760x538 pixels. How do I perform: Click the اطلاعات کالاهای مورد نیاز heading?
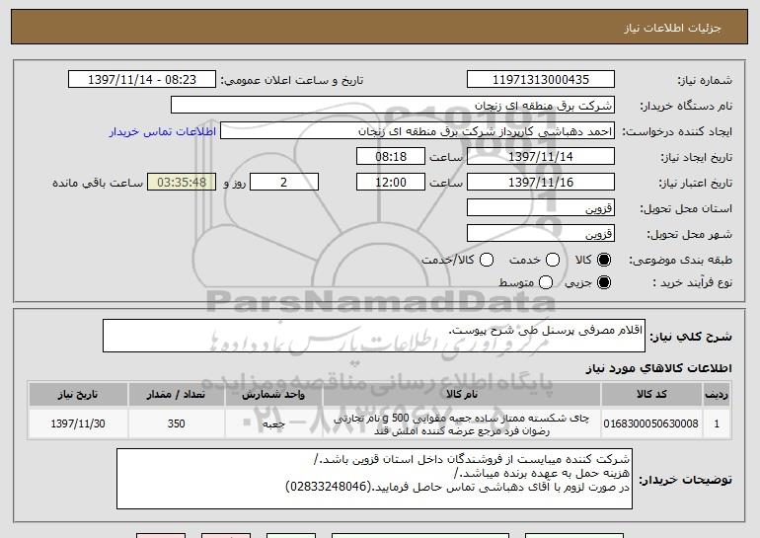pos(658,368)
